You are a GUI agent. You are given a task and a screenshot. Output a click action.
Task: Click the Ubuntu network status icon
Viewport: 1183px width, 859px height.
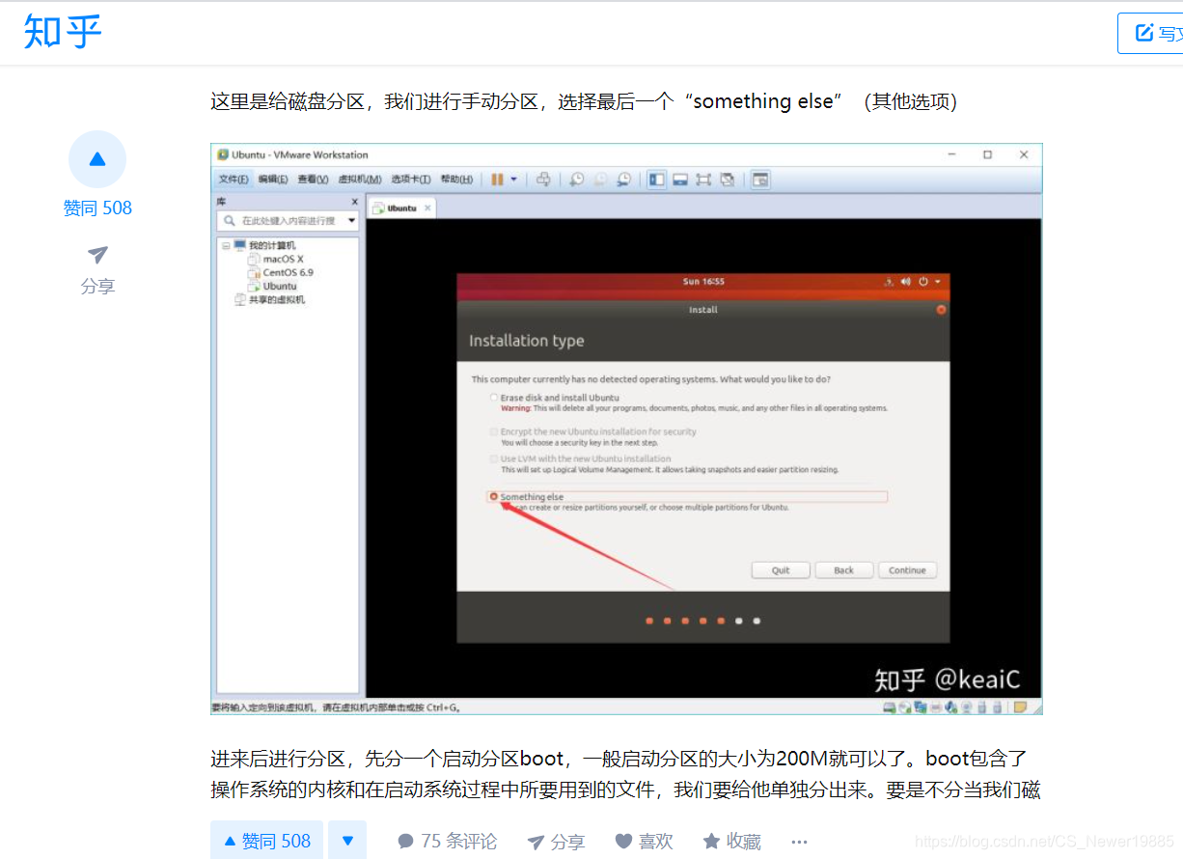pos(889,282)
